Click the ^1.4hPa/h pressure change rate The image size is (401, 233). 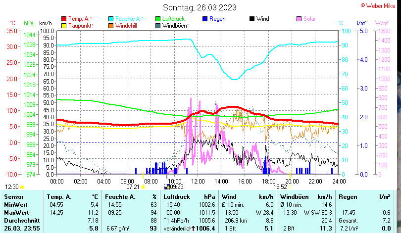[x=176, y=221]
